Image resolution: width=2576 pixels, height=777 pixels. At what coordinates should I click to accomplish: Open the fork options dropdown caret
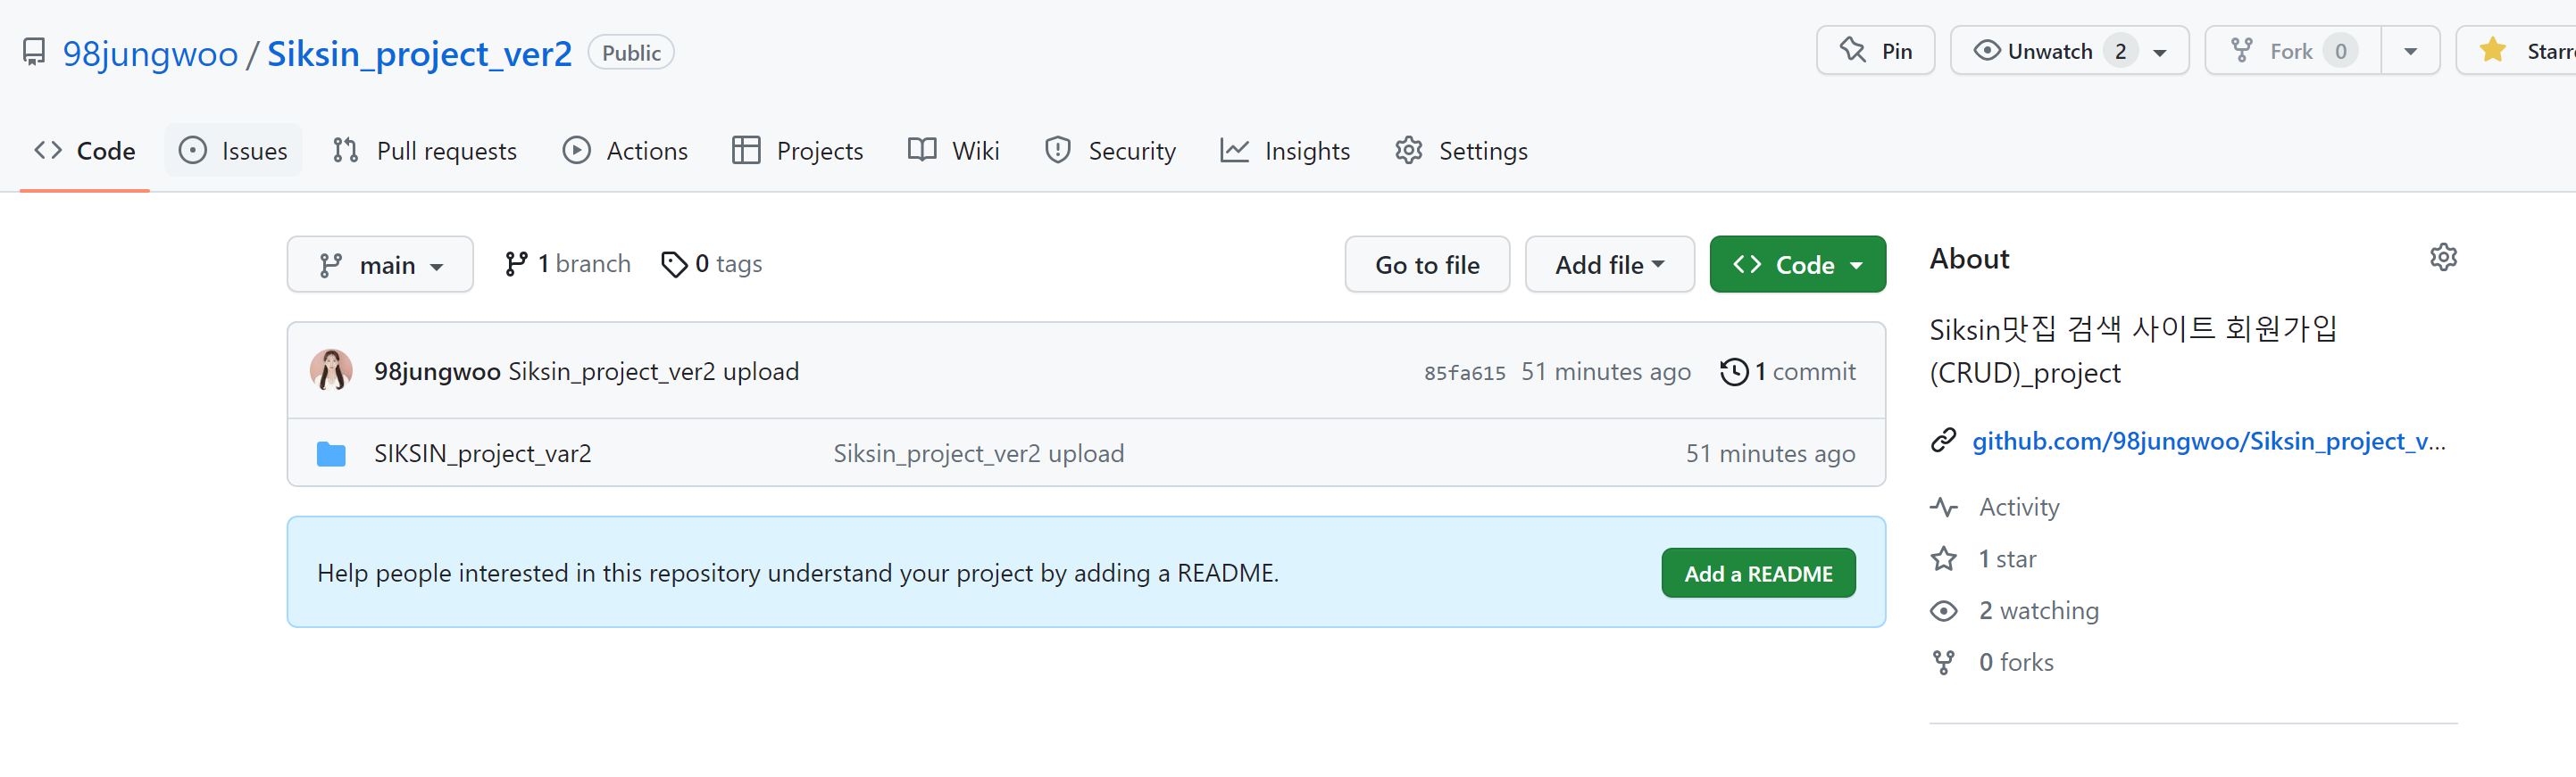tap(2411, 51)
